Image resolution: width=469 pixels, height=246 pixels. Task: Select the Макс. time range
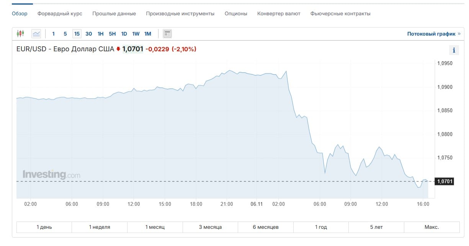[x=431, y=227]
